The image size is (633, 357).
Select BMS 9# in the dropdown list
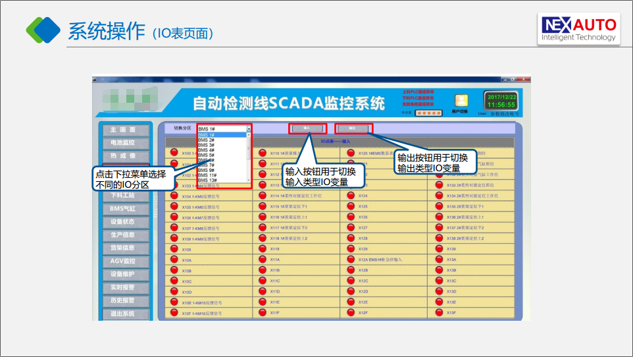222,170
